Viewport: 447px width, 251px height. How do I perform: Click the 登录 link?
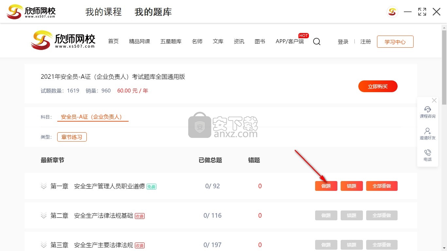(x=343, y=42)
